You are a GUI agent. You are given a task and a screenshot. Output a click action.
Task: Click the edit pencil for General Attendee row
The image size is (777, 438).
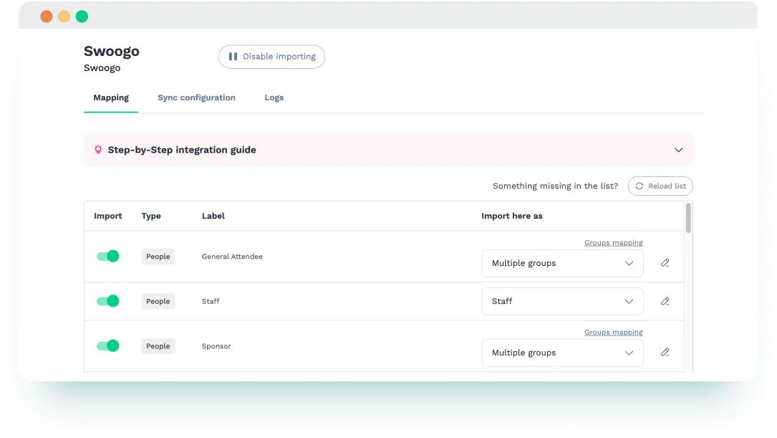(x=665, y=263)
